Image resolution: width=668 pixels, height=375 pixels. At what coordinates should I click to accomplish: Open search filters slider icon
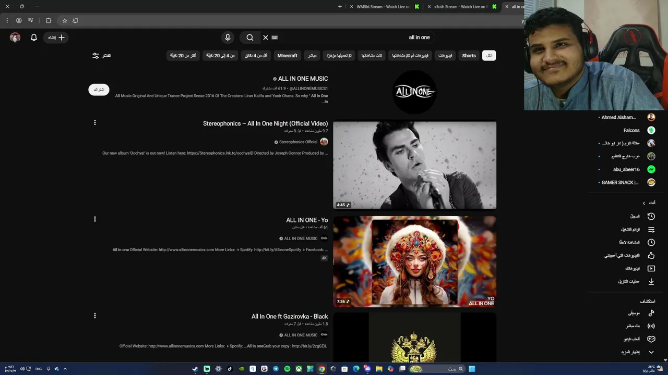coord(96,55)
